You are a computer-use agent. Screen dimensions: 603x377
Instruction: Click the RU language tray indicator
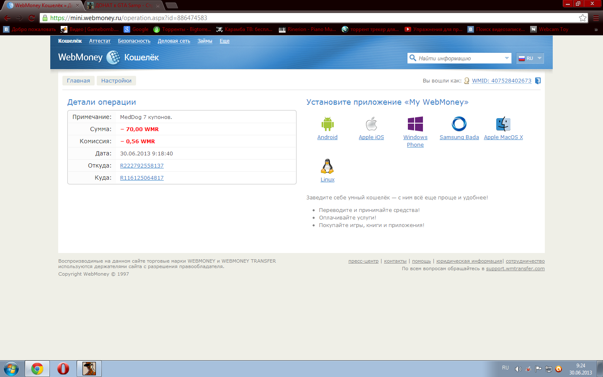[505, 368]
